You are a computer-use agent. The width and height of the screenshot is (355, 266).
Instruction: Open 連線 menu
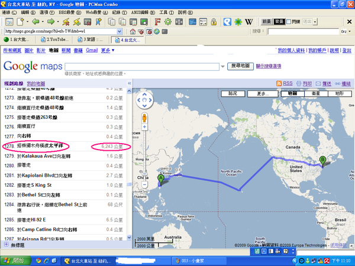pyautogui.click(x=9, y=12)
